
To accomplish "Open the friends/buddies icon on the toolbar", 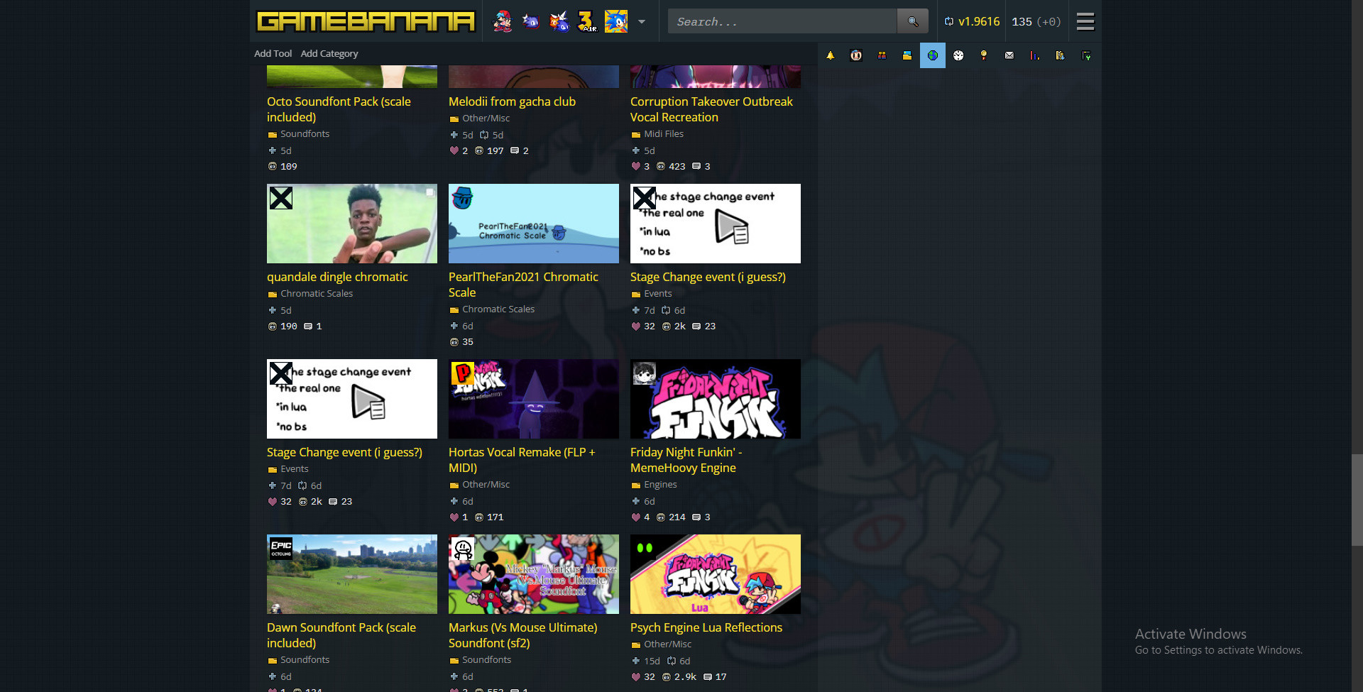I will (x=882, y=55).
